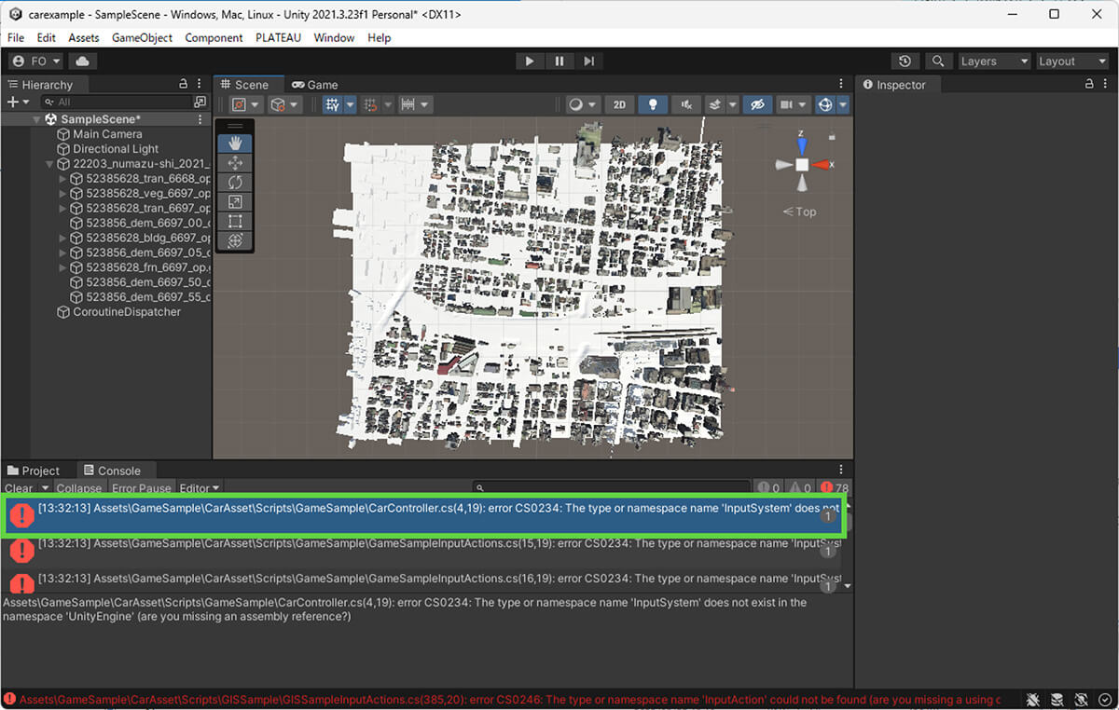Viewport: 1119px width, 710px height.
Task: Select the Hand tool in Scene view
Action: [235, 143]
